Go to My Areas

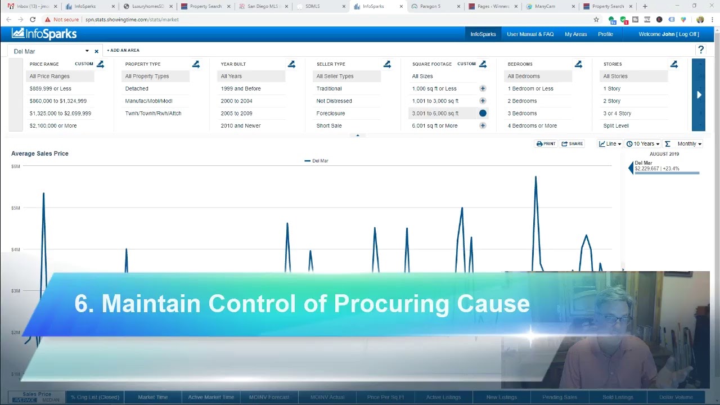click(575, 34)
